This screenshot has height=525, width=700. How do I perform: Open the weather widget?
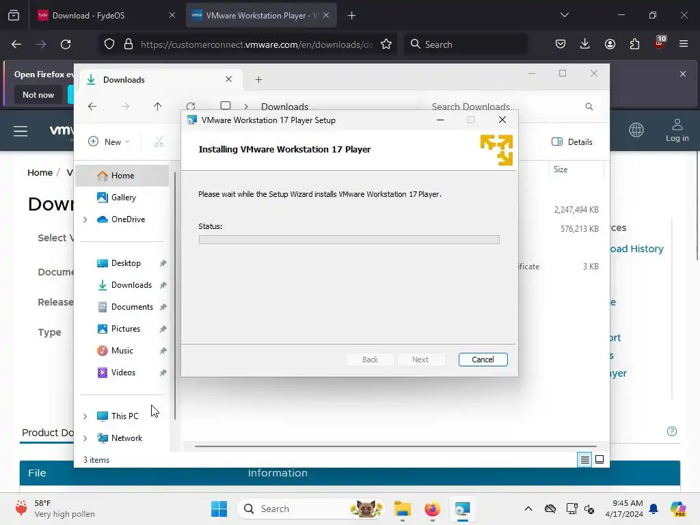coord(55,509)
